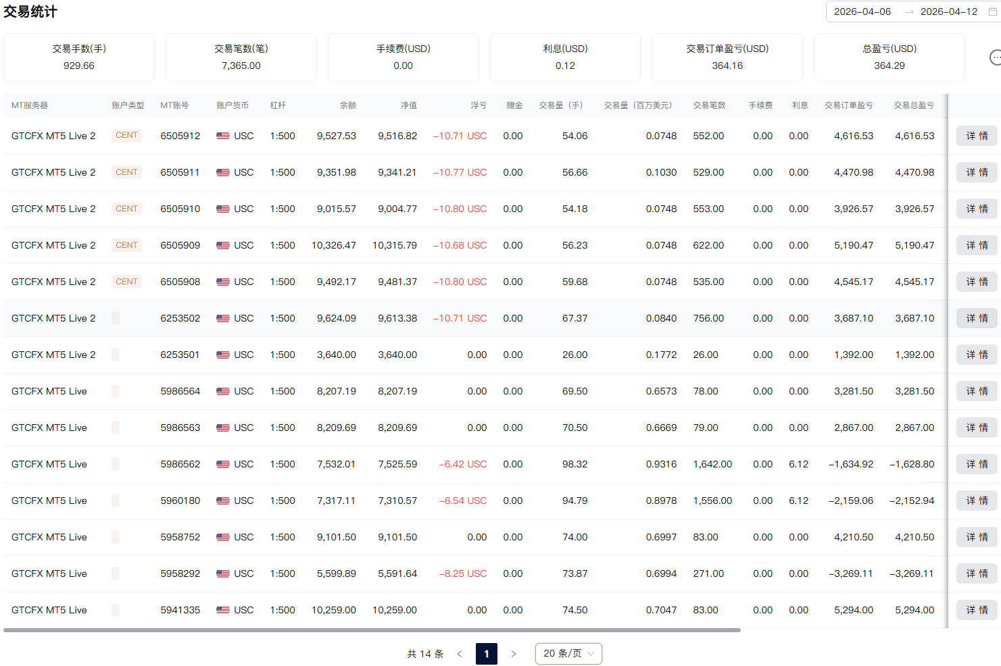The image size is (1001, 666).
Task: Open the 20 条/页 page size dropdown
Action: coord(568,654)
